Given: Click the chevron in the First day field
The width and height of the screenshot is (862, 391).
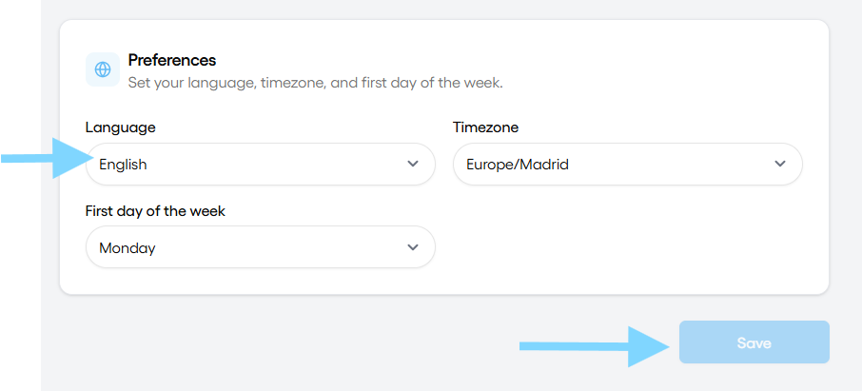Looking at the screenshot, I should click(413, 247).
